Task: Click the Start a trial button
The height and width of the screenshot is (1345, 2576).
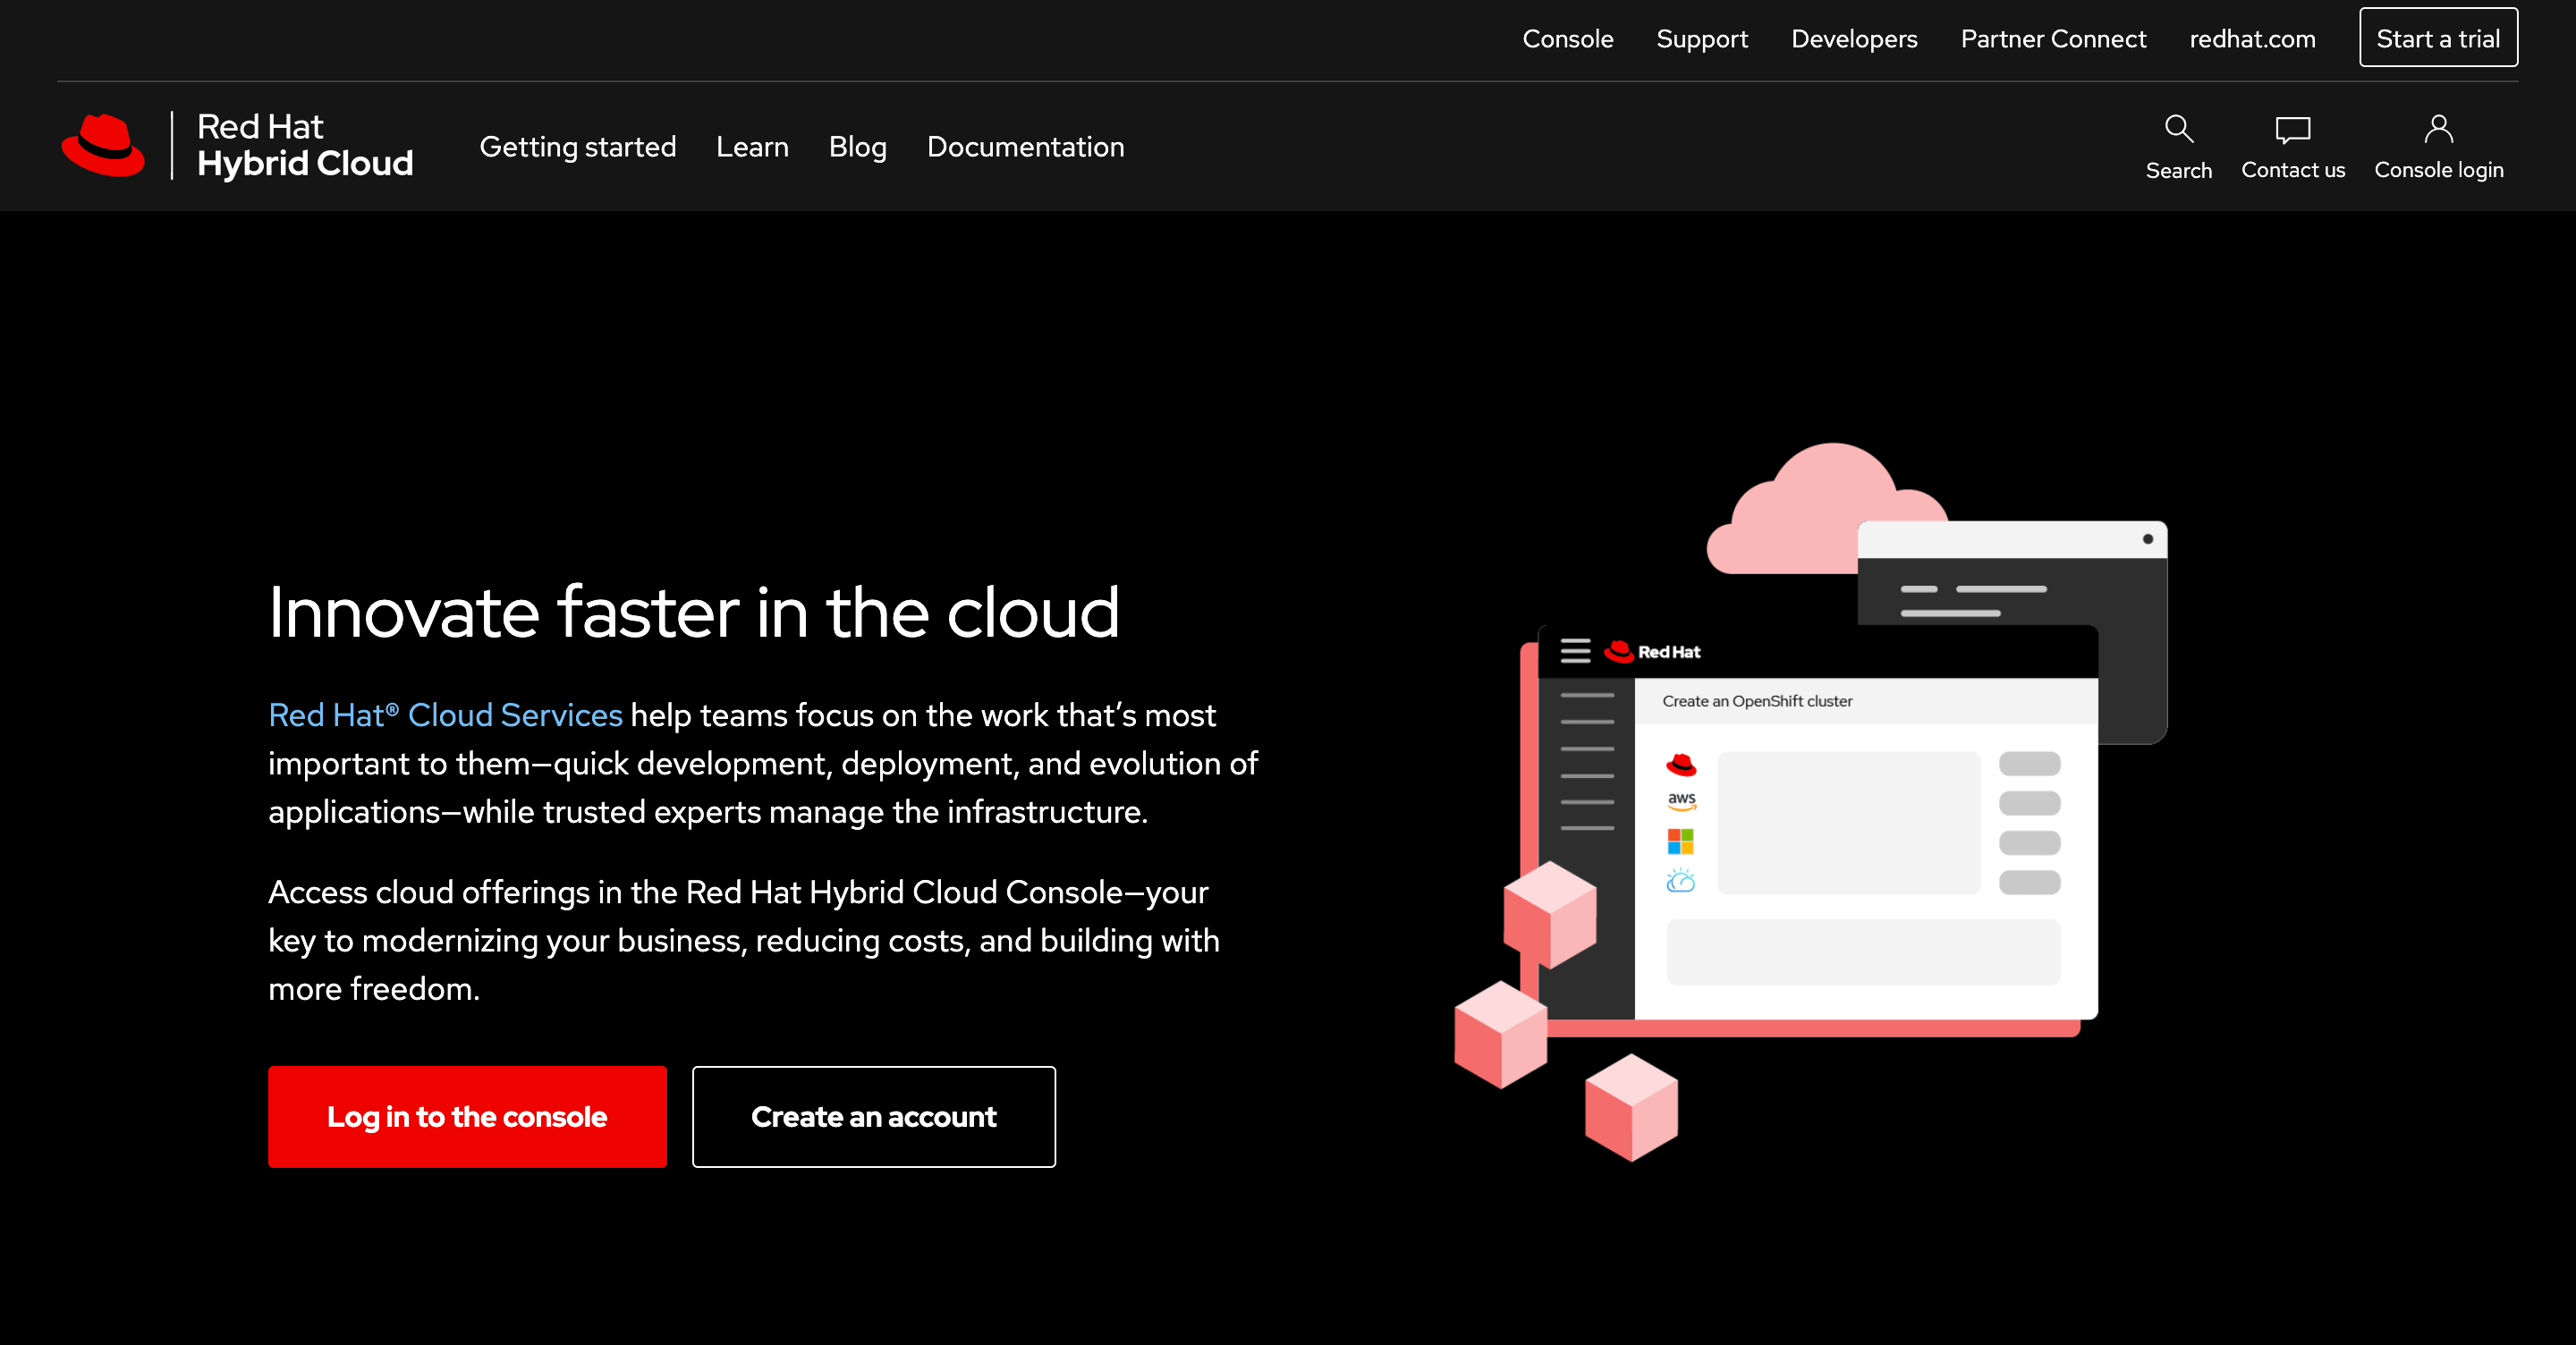Action: pyautogui.click(x=2438, y=38)
